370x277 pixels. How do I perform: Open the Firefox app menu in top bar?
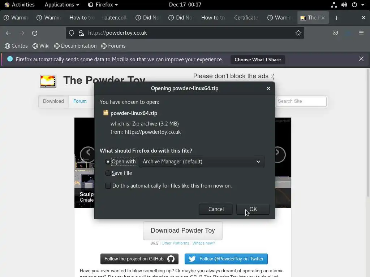point(103,5)
